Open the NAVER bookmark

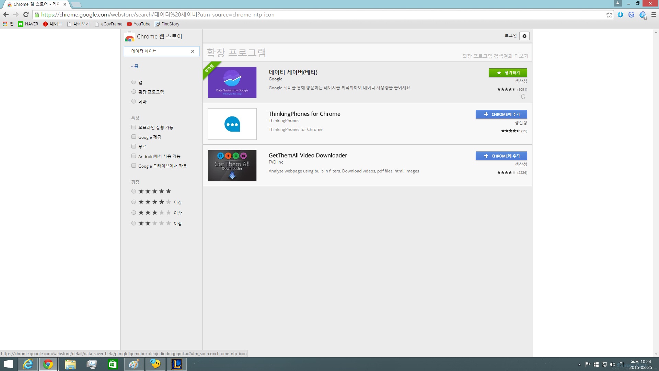pos(28,24)
